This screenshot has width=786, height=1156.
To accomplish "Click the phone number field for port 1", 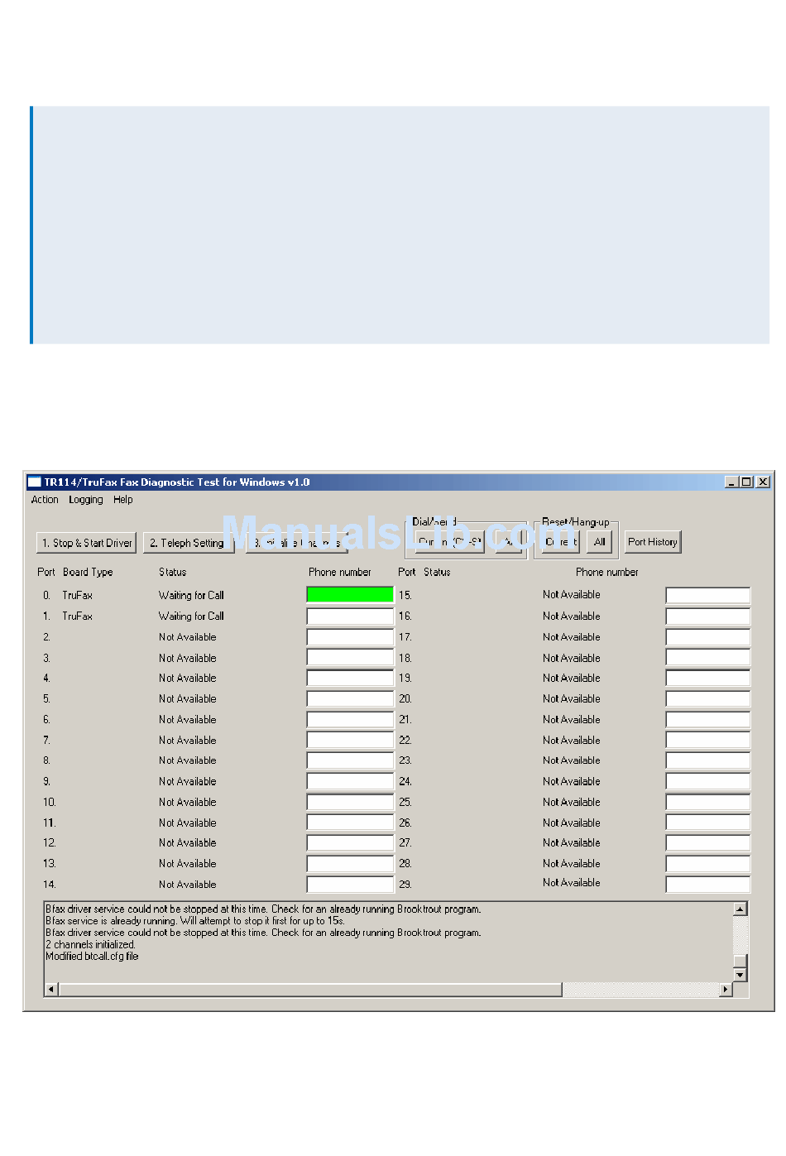I will [350, 616].
